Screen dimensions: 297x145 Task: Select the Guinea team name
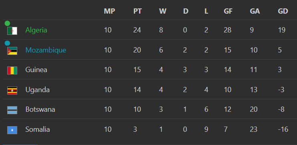(36, 70)
